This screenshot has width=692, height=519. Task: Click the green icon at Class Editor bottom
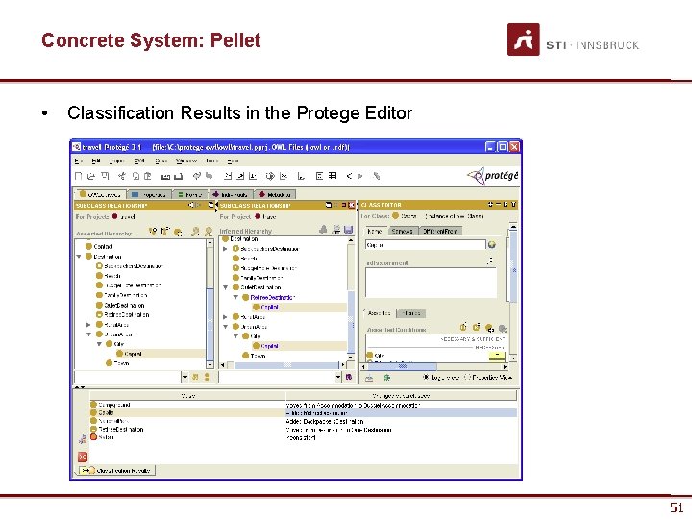pyautogui.click(x=387, y=378)
